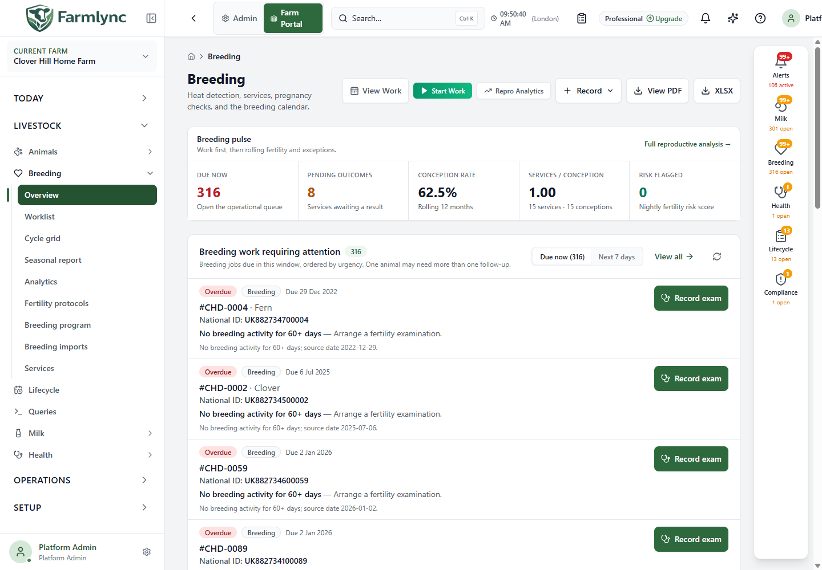Open Lifecycle in the sidebar

point(83,390)
